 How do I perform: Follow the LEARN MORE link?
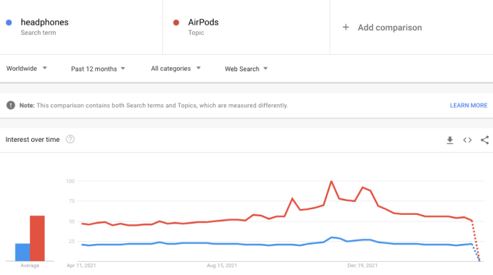468,106
